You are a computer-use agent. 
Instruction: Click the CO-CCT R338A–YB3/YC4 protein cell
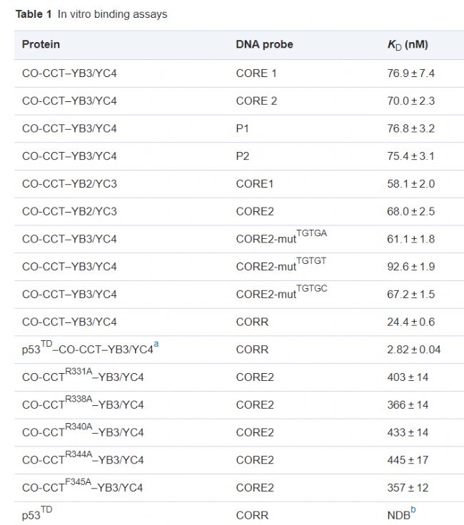tap(83, 402)
